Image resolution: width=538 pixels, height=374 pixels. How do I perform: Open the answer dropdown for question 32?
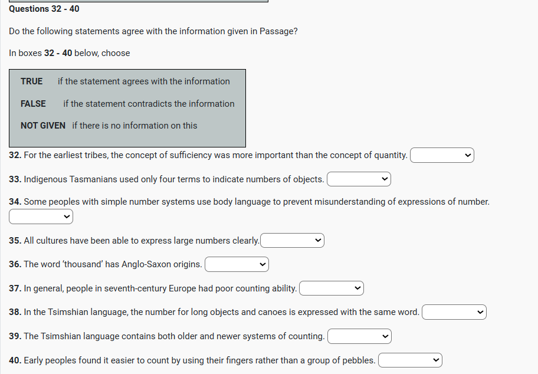(442, 155)
